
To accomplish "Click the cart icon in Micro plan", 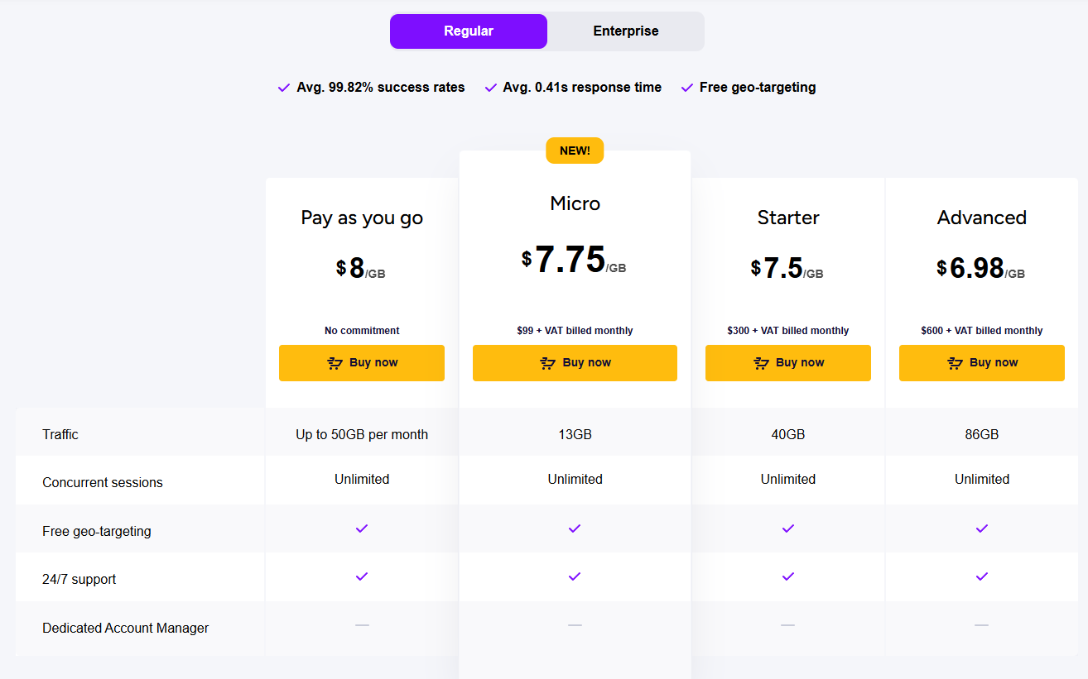I will tap(547, 363).
